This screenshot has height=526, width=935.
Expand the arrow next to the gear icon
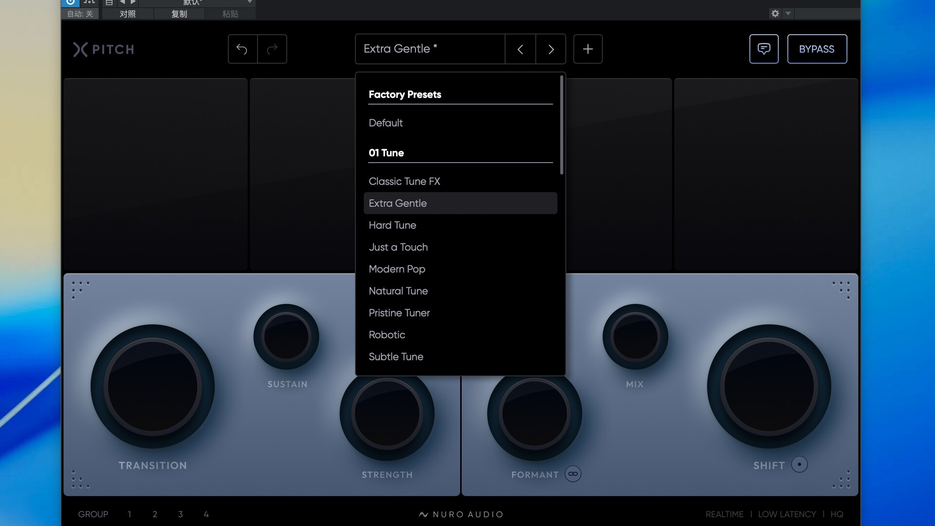click(788, 14)
